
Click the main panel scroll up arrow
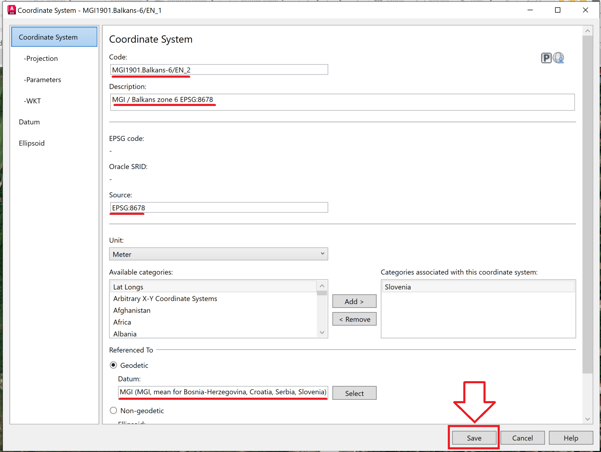tap(587, 31)
